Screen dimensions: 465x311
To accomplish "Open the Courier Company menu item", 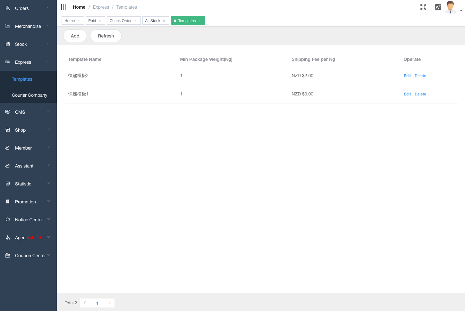I will click(x=30, y=95).
